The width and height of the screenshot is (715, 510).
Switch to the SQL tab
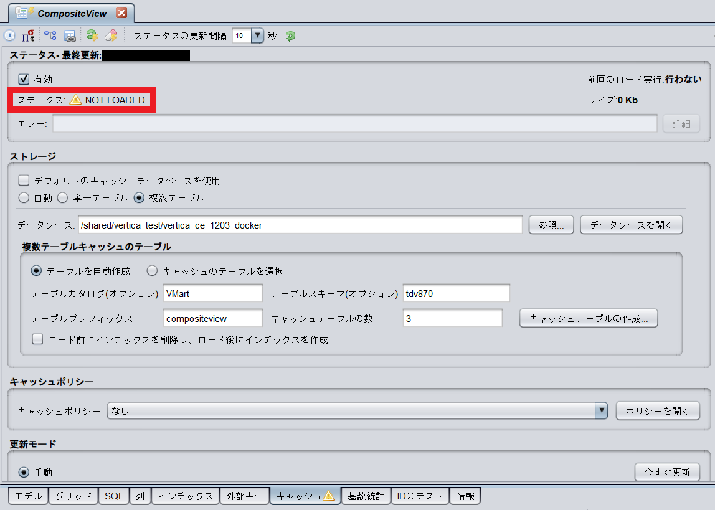click(x=114, y=496)
